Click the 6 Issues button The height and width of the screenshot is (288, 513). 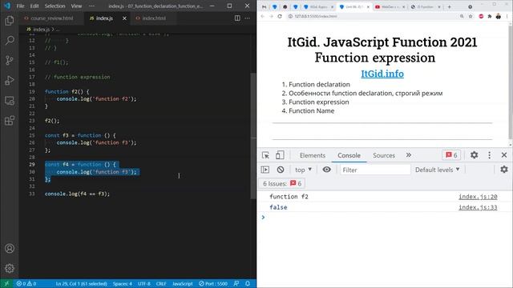pyautogui.click(x=282, y=183)
